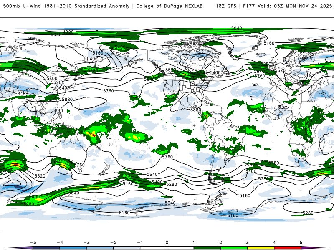Viewport: 334px width, 250px height.
Task: Click the '-2' colorbar tick label
Action: point(113,242)
